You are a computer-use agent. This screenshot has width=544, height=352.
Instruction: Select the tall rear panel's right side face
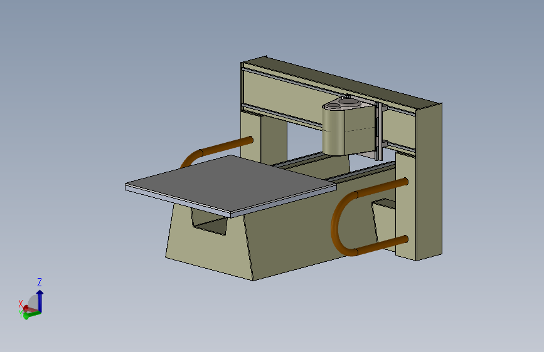tap(429, 182)
